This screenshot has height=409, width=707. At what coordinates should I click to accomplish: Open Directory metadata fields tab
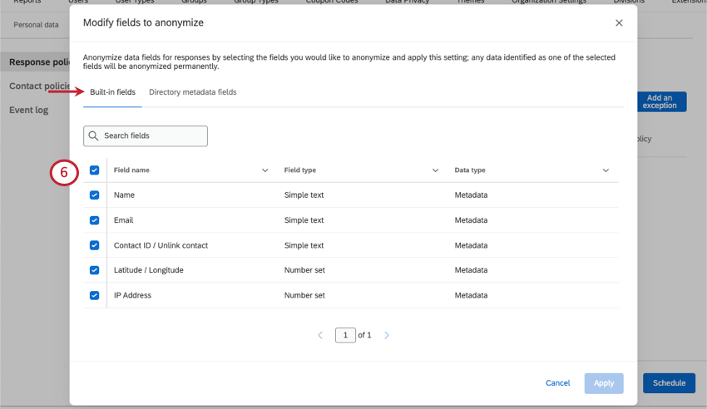click(193, 92)
